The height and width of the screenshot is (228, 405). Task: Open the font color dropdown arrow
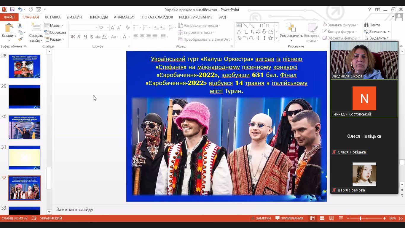(129, 37)
